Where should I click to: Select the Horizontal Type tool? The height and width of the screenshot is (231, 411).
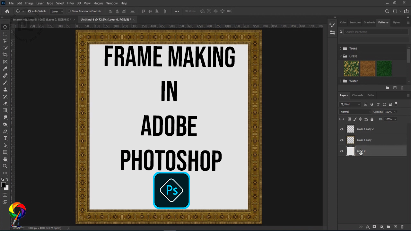5,138
